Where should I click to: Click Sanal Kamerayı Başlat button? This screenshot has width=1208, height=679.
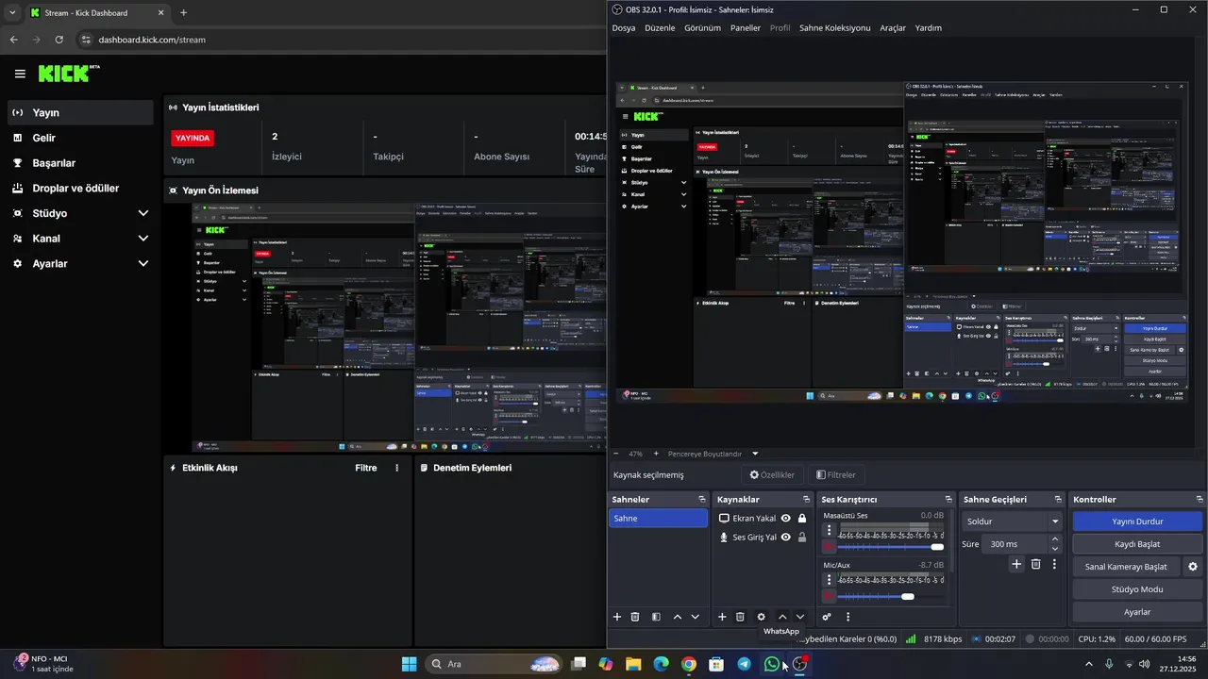1126,567
